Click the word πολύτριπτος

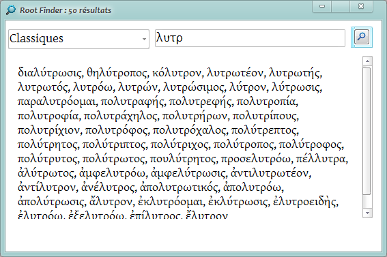[114, 145]
